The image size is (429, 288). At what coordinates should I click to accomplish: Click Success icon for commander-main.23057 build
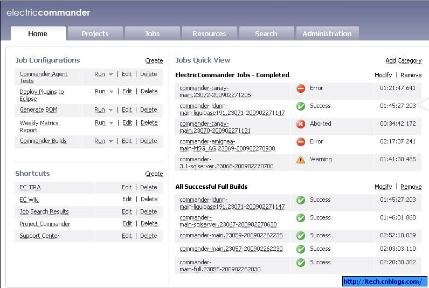click(x=301, y=249)
